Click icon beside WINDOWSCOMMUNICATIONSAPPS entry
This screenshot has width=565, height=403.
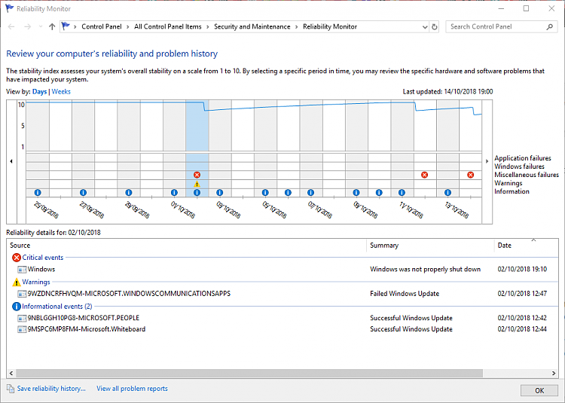coord(22,294)
